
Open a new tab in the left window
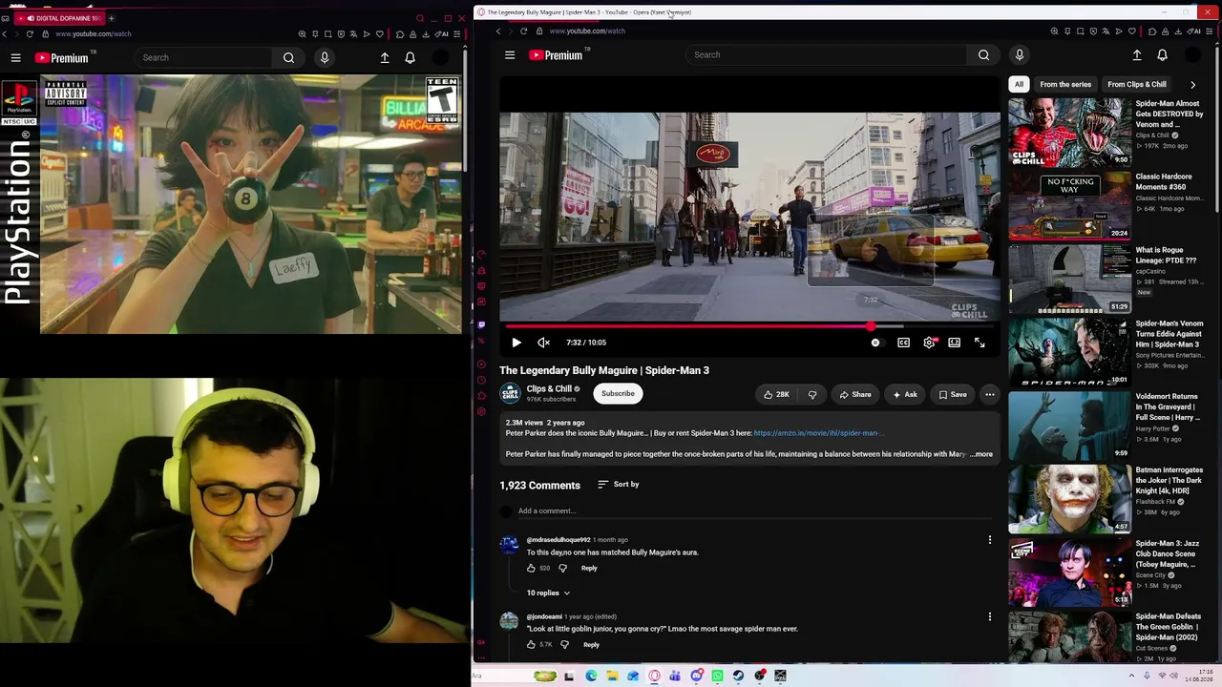[111, 18]
